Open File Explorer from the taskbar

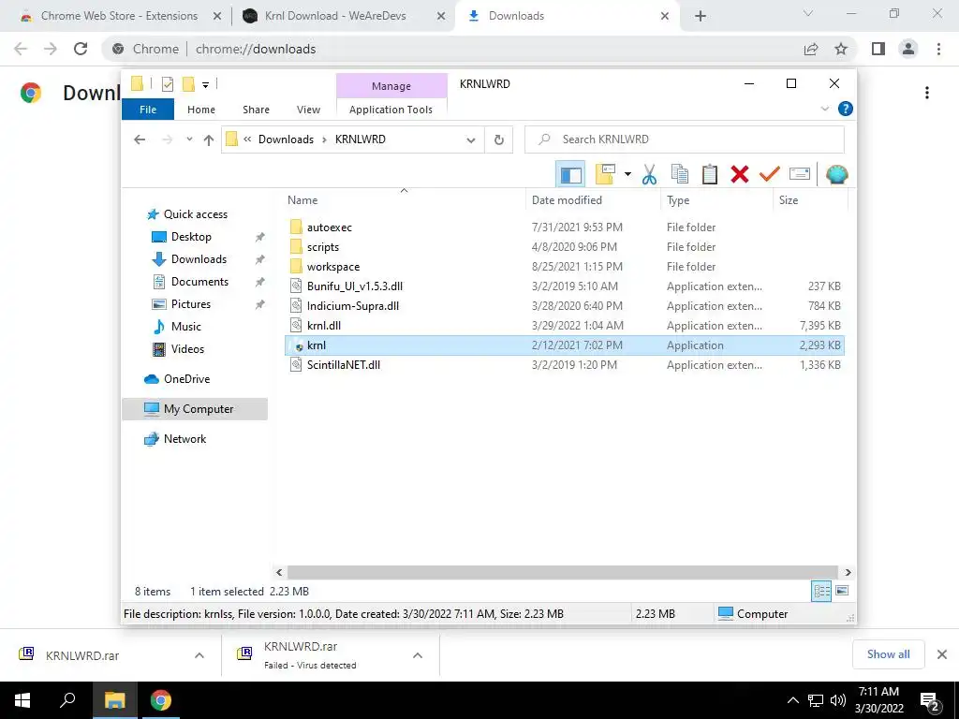(x=114, y=700)
